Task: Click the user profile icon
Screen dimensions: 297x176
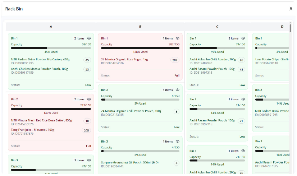Action: (x=291, y=9)
